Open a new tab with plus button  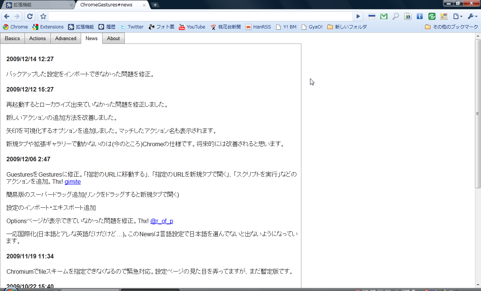point(155,5)
